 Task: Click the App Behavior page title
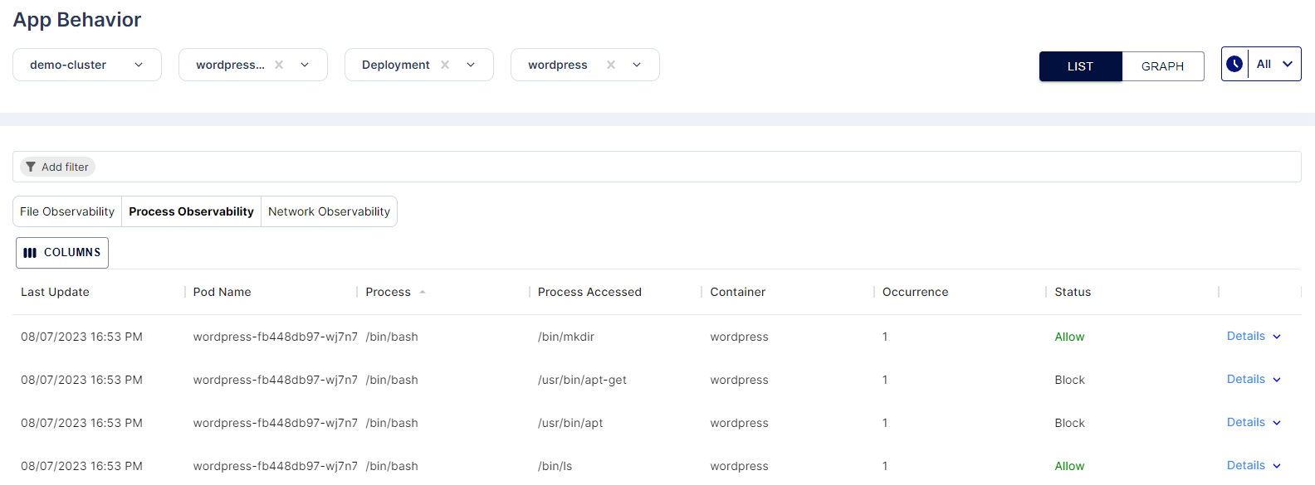pos(77,20)
